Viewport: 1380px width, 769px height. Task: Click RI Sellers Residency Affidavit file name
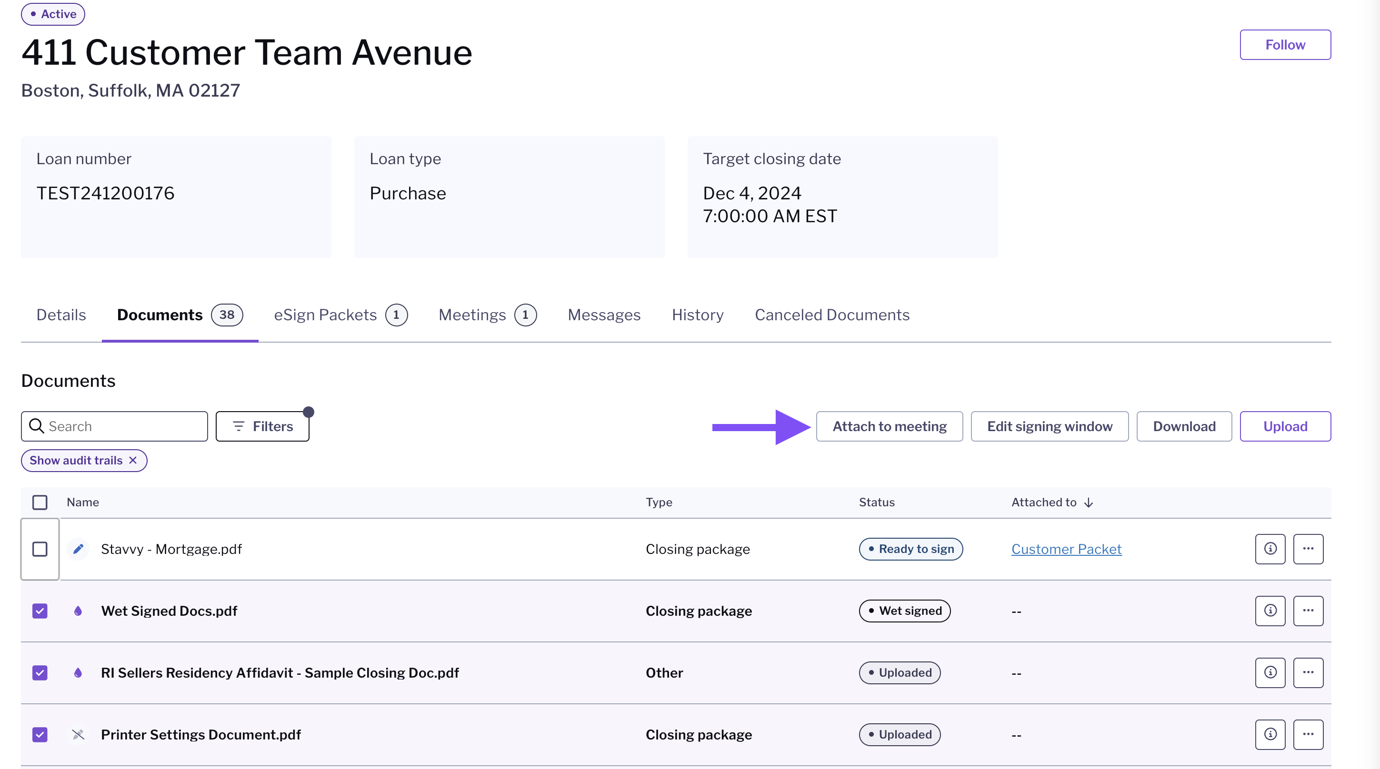pos(280,672)
